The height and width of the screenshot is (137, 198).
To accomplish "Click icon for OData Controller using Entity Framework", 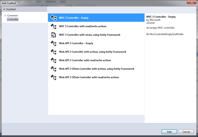I will pyautogui.click(x=53, y=69).
